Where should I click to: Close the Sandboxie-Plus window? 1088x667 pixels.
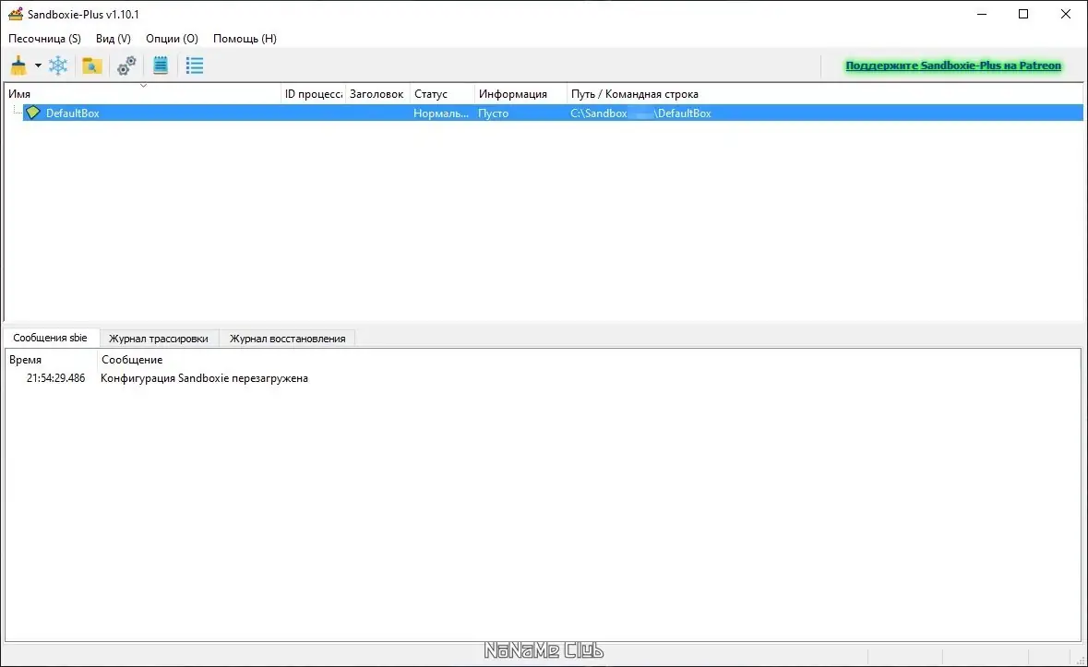pyautogui.click(x=1066, y=14)
